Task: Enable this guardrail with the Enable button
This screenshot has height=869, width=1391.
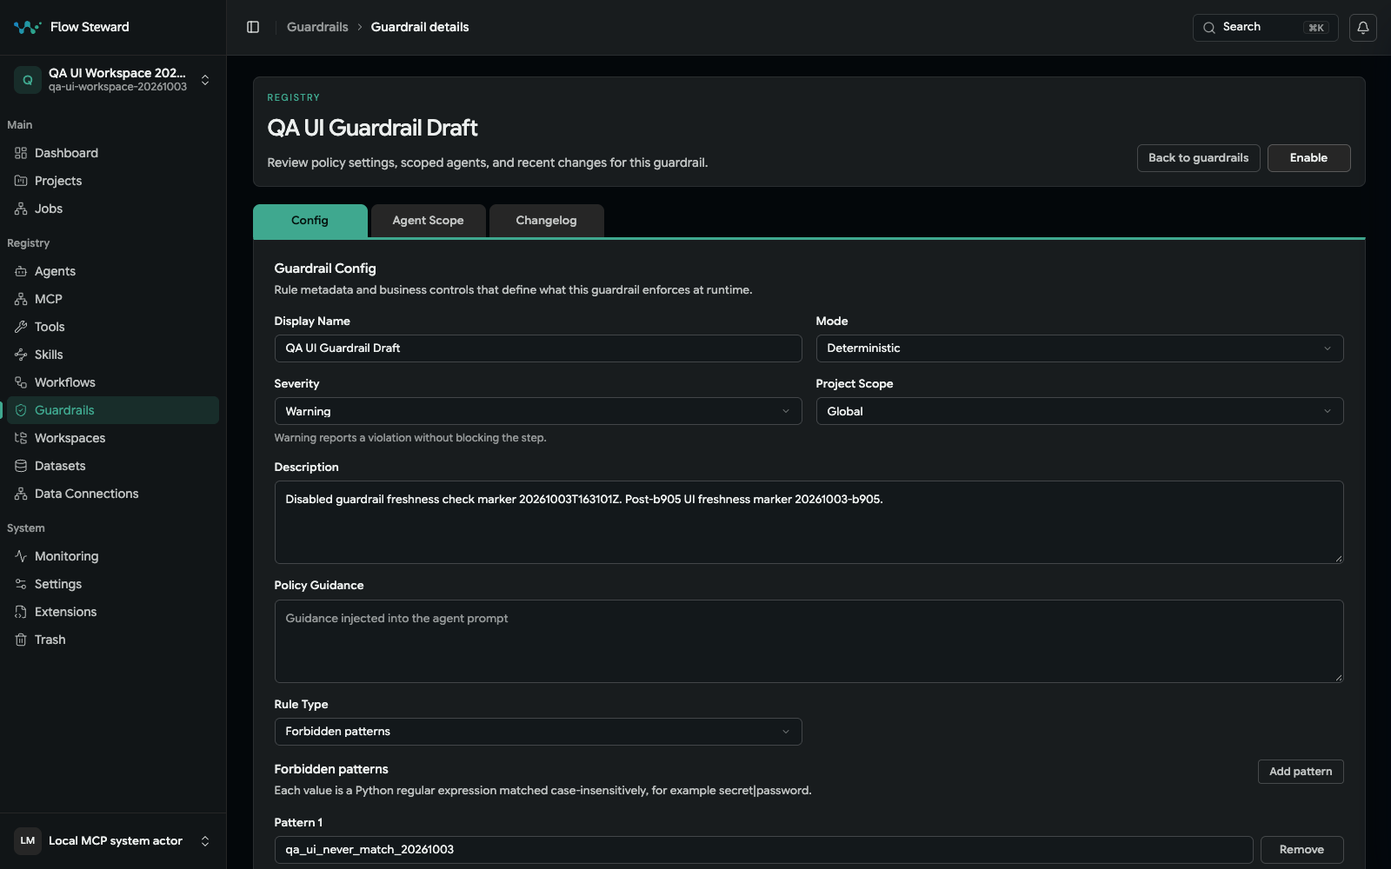Action: [1308, 158]
